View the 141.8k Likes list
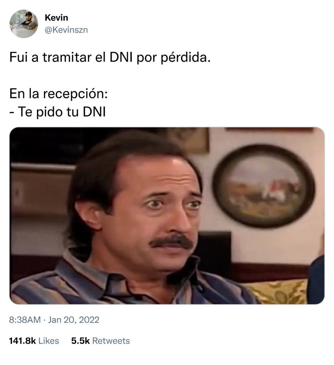 34,341
